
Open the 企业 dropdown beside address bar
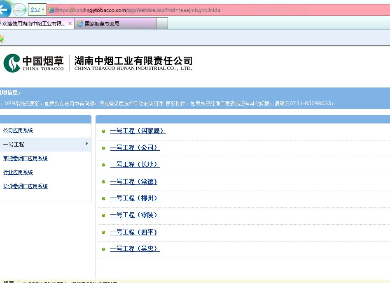pyautogui.click(x=37, y=10)
